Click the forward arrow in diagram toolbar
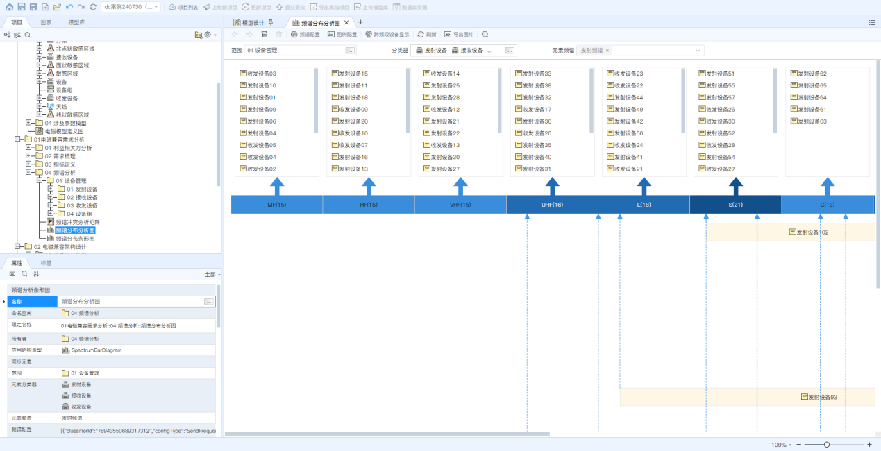 point(250,34)
